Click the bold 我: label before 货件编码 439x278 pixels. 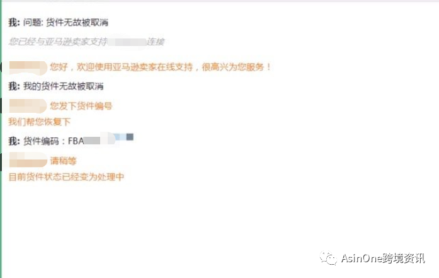[14, 141]
